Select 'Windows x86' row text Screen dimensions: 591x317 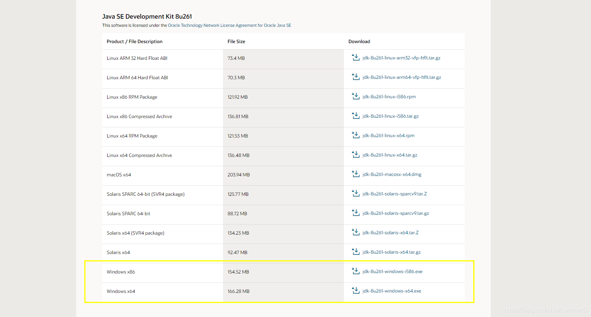pos(121,272)
